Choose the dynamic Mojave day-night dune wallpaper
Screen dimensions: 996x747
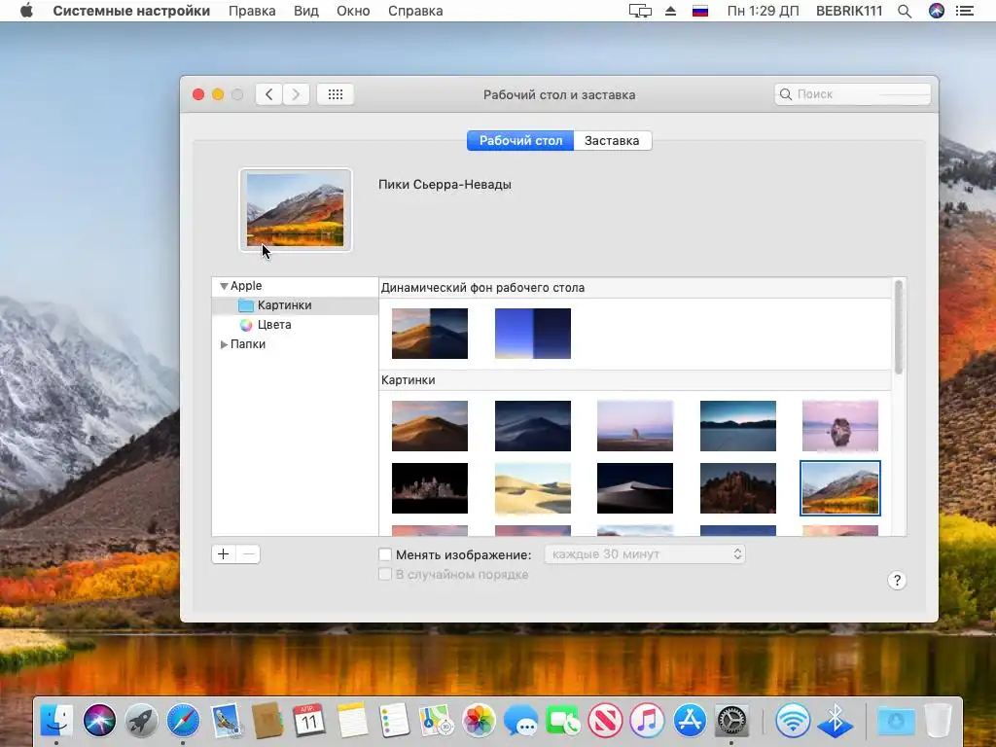point(430,334)
